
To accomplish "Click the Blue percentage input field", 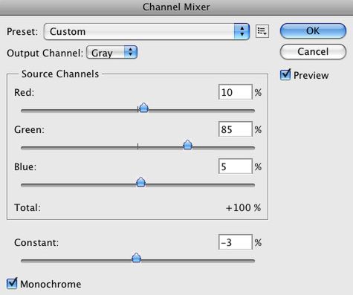I will tap(236, 166).
